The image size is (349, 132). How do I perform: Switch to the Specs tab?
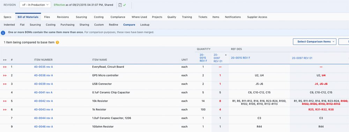pyautogui.click(x=8, y=17)
